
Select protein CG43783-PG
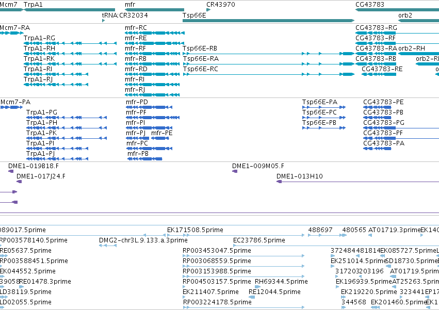(x=401, y=128)
